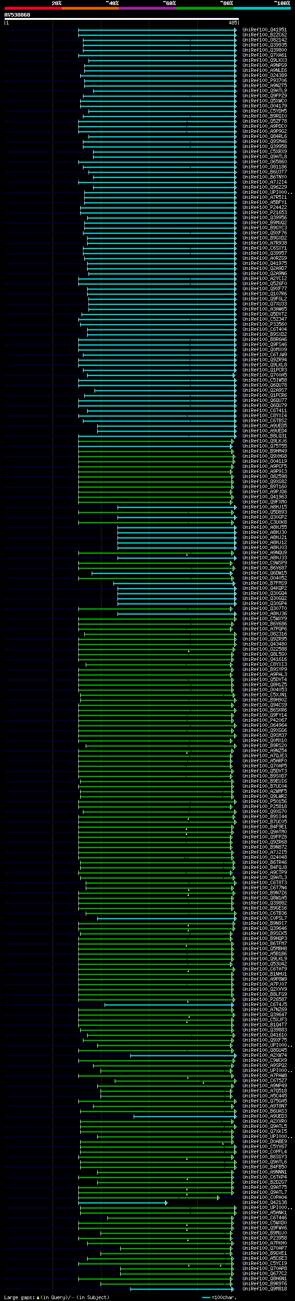Select the UniRef100_Q9ATL9 label
Viewport: 295px width, 1301px height.
264,90
